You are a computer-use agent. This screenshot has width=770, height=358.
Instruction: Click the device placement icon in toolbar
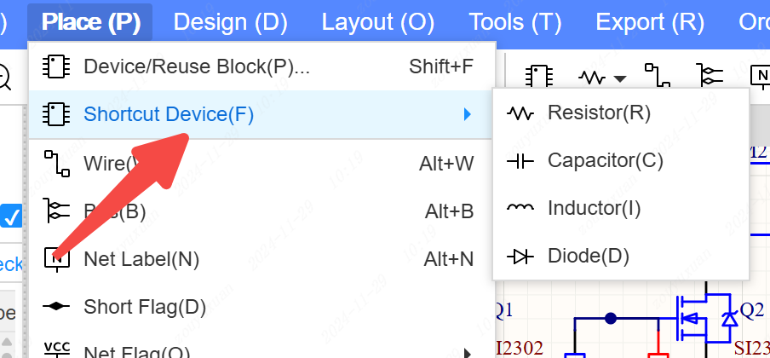tap(540, 77)
